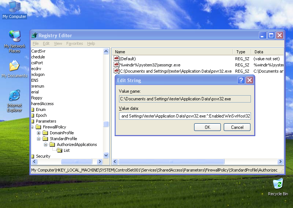Click tree pane scroll right arrow
Screen dimensions: 293x208
pyautogui.click(x=100, y=161)
